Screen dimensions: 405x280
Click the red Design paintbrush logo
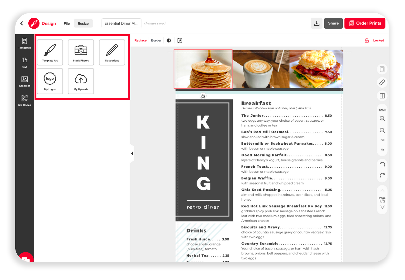34,23
